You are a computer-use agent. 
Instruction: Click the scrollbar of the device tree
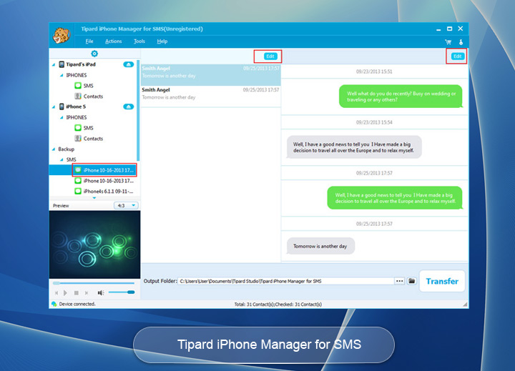(138, 110)
